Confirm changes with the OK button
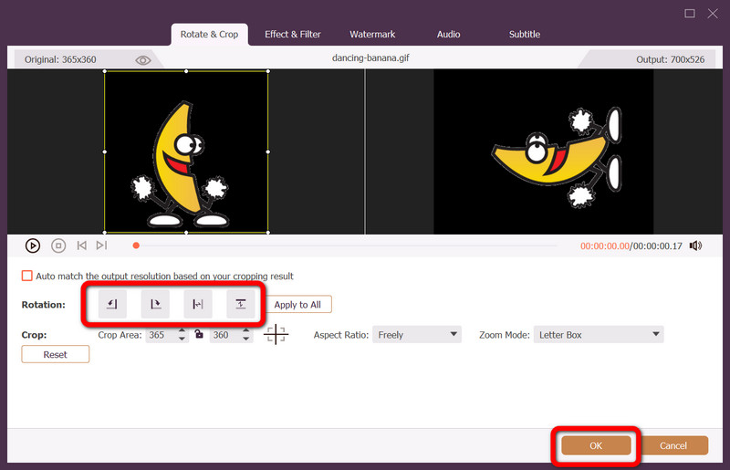Screen dimensions: 730x470 596,445
